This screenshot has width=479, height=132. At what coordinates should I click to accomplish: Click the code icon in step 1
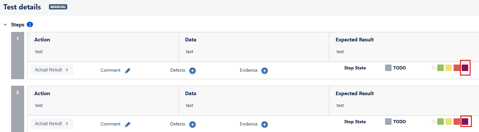point(434,68)
